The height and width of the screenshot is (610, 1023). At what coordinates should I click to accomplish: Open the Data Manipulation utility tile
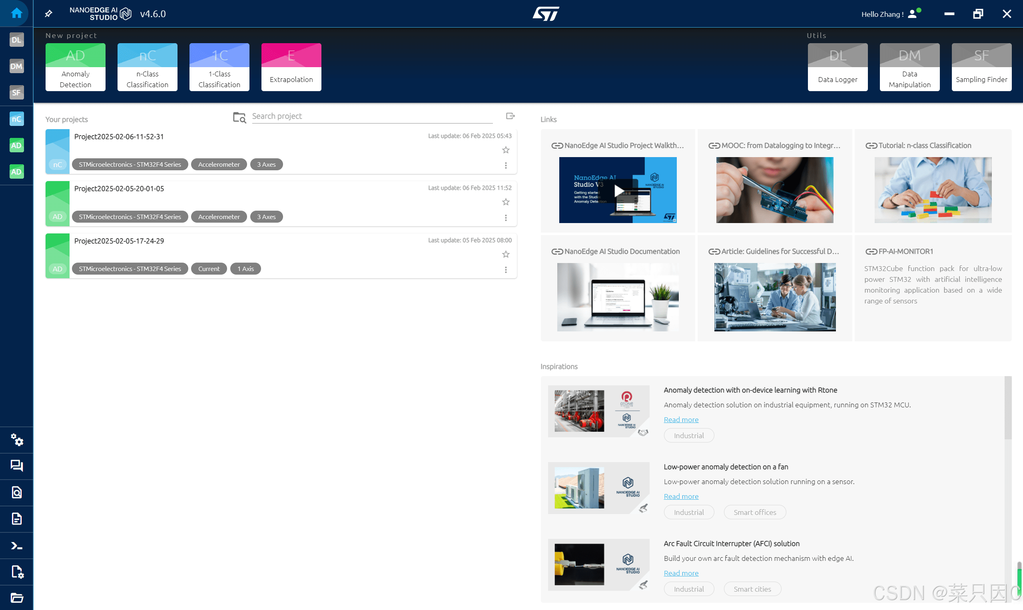tap(909, 67)
